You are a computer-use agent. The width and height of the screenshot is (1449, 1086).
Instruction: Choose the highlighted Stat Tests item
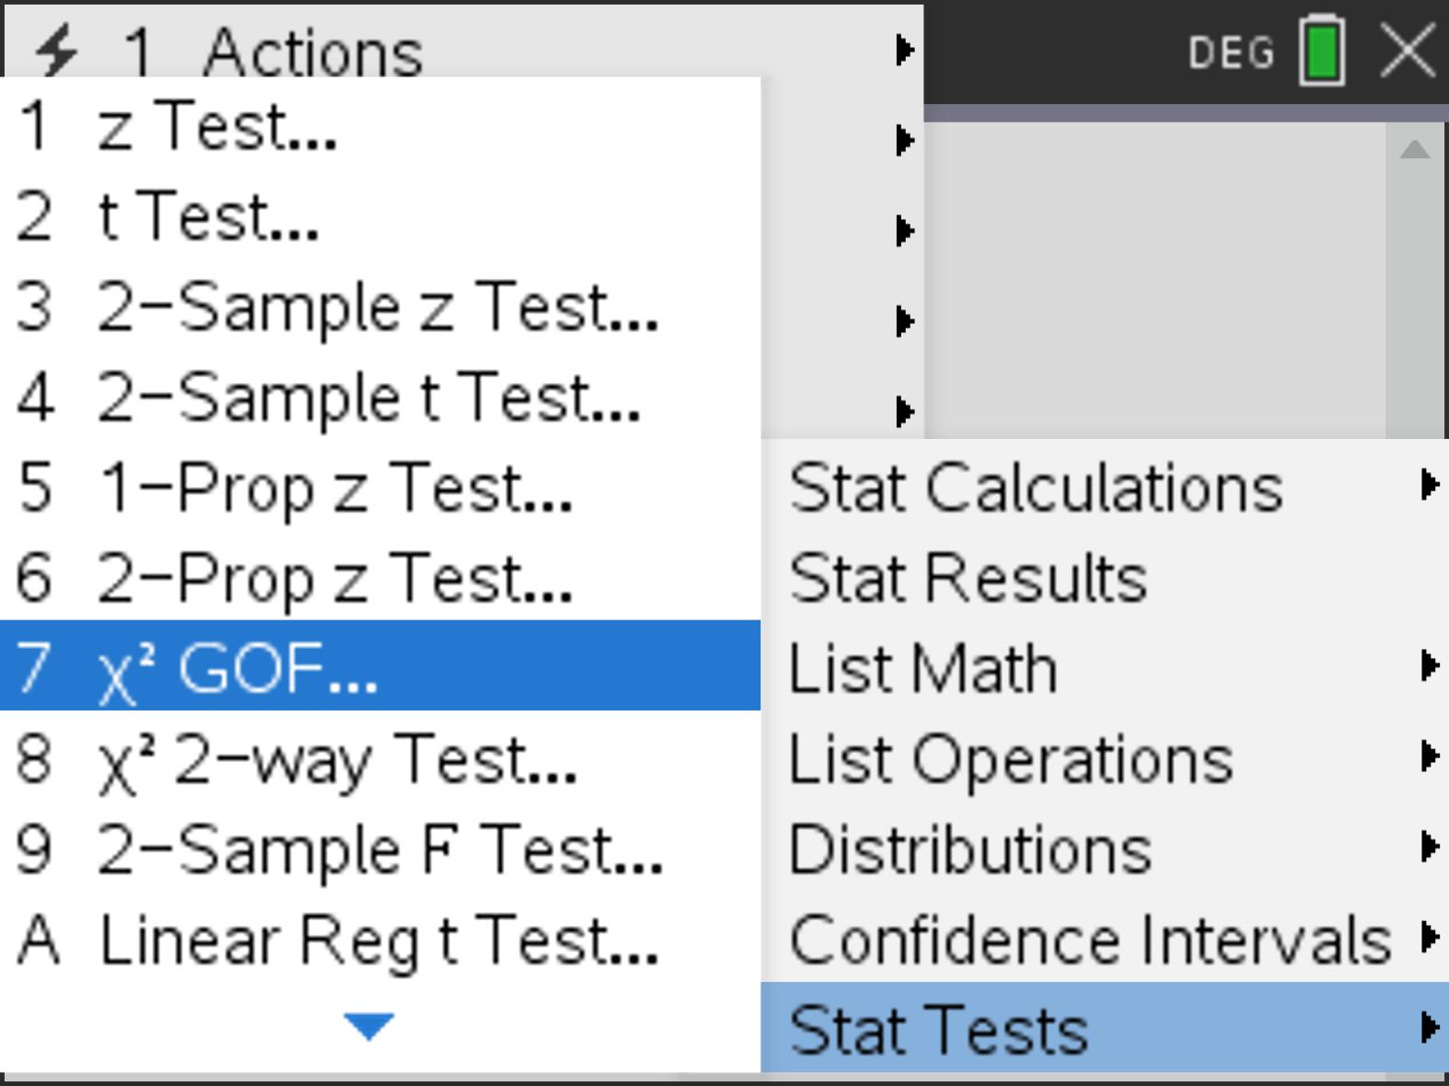[939, 1029]
